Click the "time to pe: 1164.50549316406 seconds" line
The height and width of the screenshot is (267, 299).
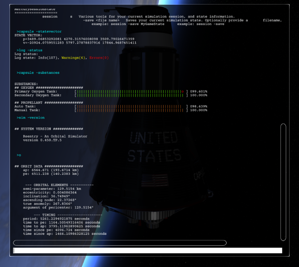62,223
